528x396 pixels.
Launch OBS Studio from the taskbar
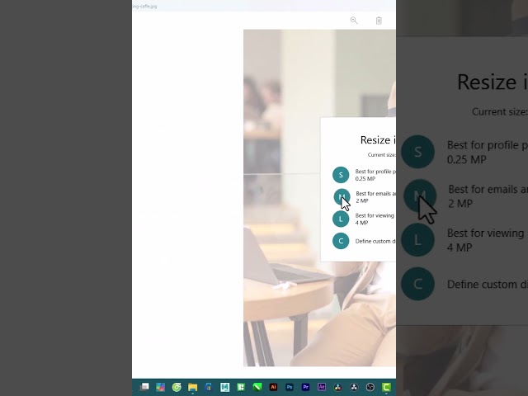click(x=370, y=387)
